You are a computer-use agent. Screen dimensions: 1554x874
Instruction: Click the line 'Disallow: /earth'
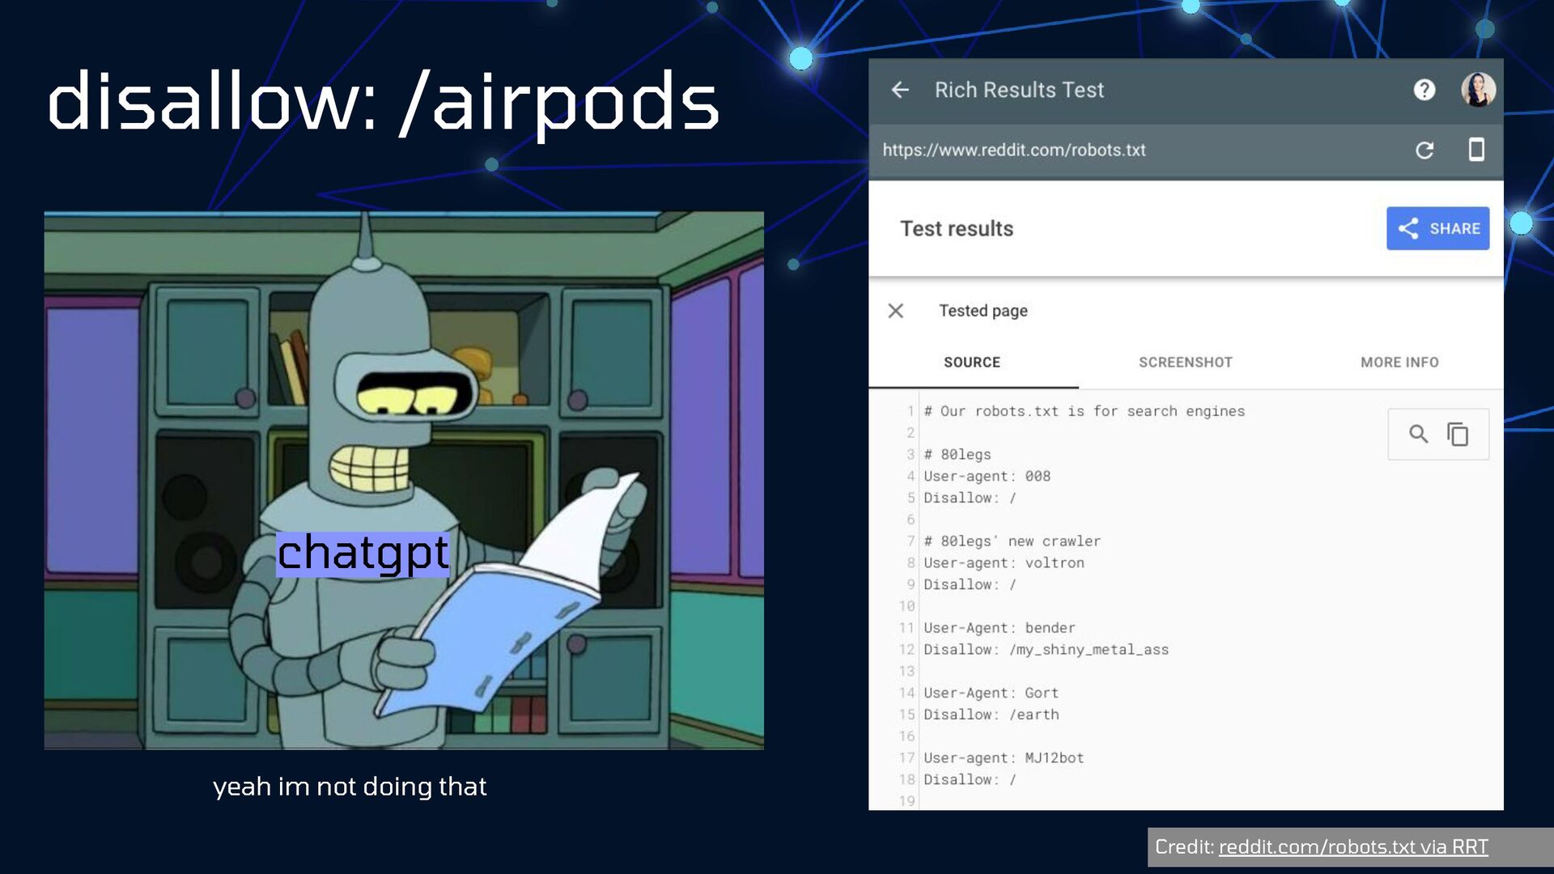pyautogui.click(x=991, y=715)
